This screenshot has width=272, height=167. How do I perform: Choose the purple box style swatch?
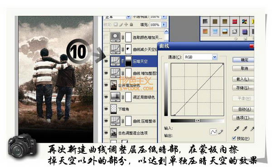(x=245, y=31)
